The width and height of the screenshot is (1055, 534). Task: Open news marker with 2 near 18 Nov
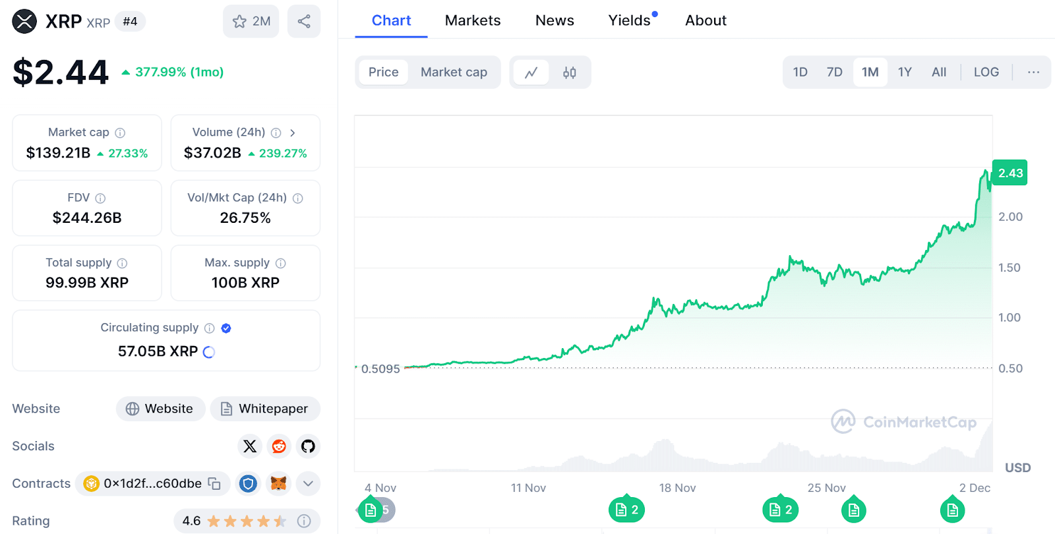(627, 510)
